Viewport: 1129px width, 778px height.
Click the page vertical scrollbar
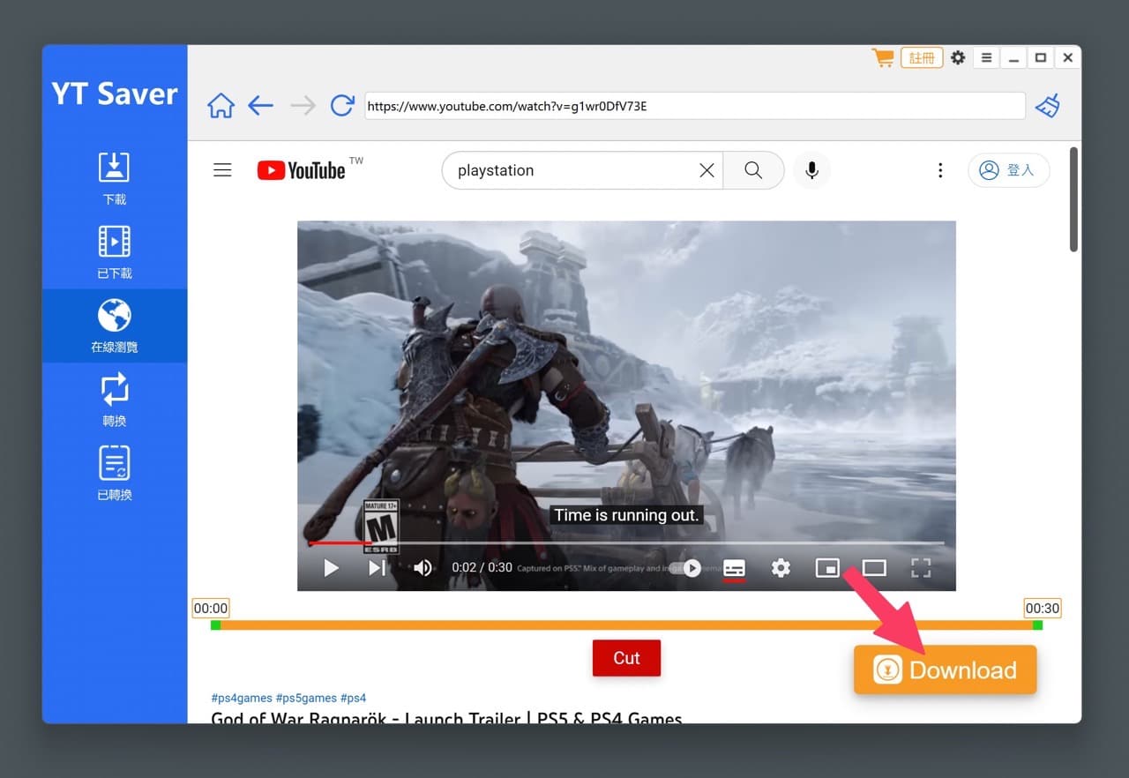(x=1073, y=199)
